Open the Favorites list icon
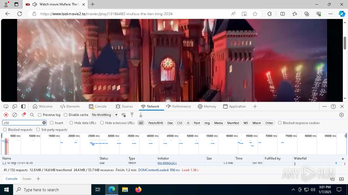348x195 pixels. 295,14
